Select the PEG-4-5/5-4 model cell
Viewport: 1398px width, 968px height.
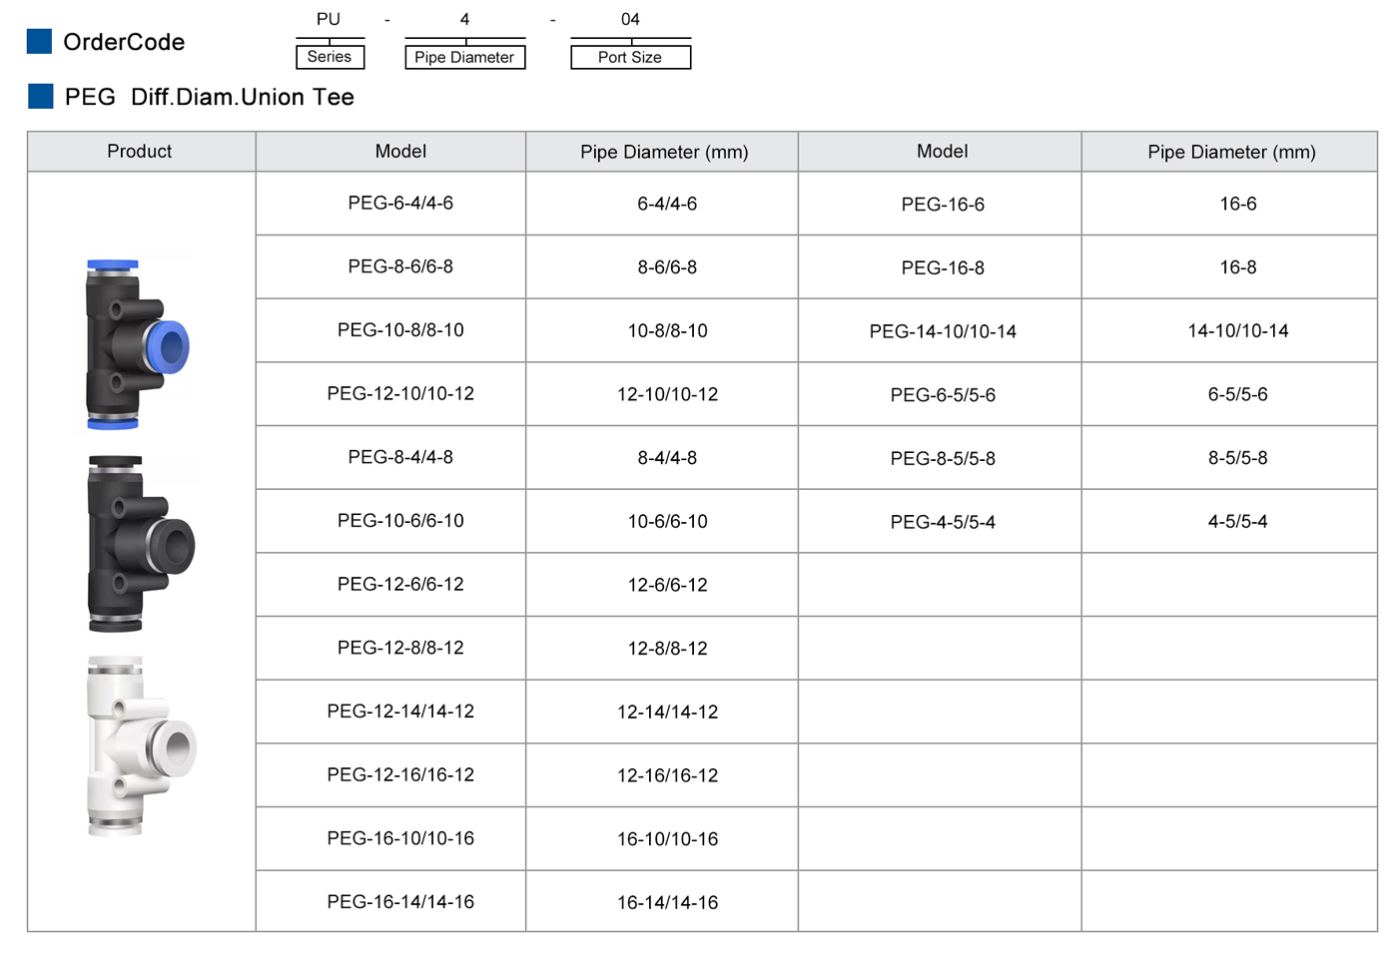pos(943,522)
